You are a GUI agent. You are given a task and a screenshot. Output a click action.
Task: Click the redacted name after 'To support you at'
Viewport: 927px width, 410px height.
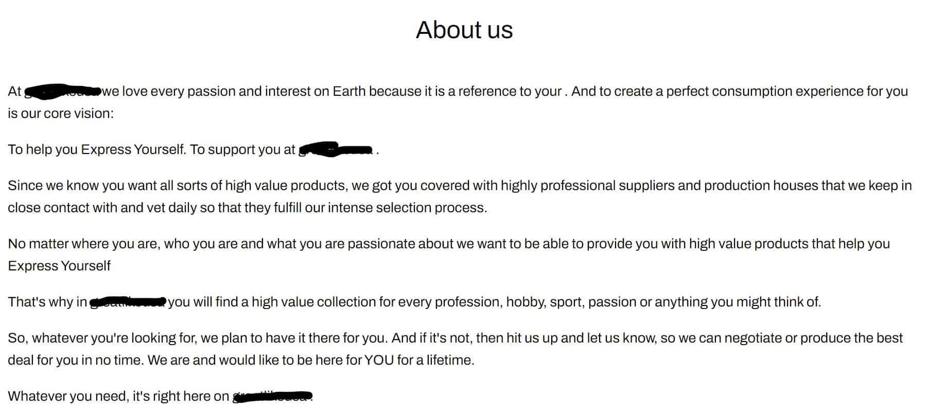336,149
